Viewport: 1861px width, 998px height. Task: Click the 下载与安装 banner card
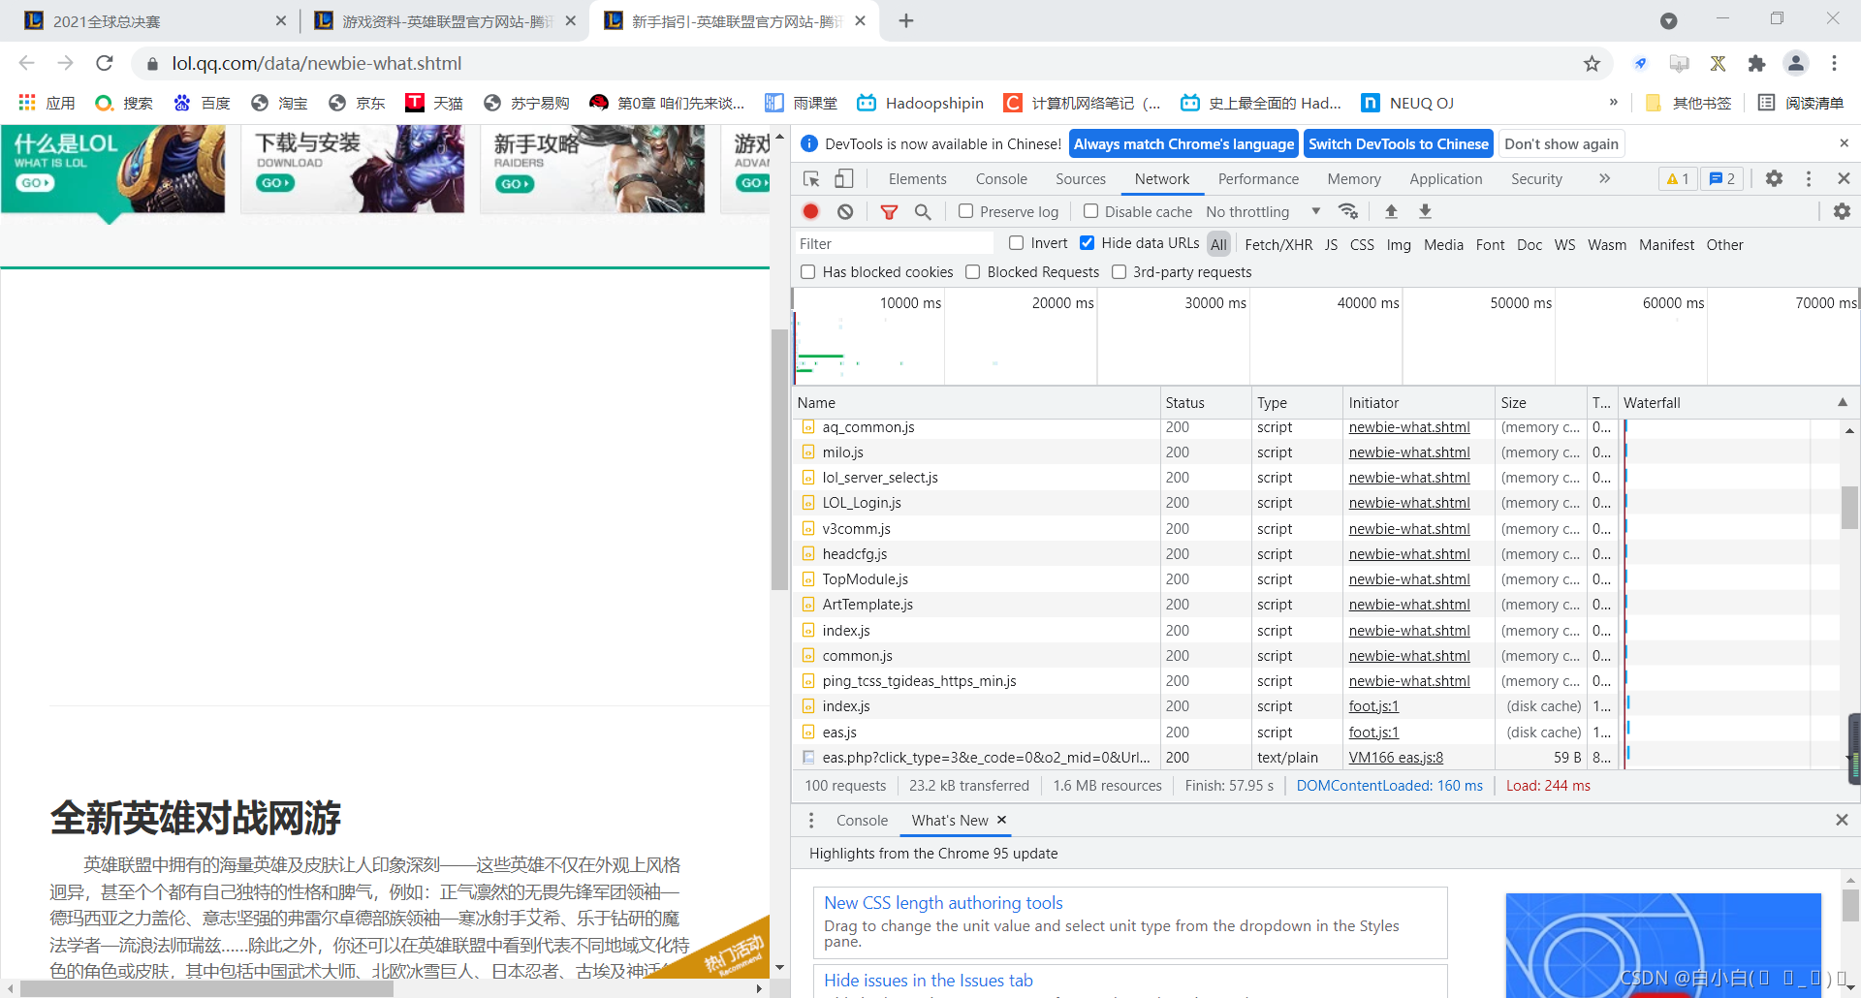352,169
